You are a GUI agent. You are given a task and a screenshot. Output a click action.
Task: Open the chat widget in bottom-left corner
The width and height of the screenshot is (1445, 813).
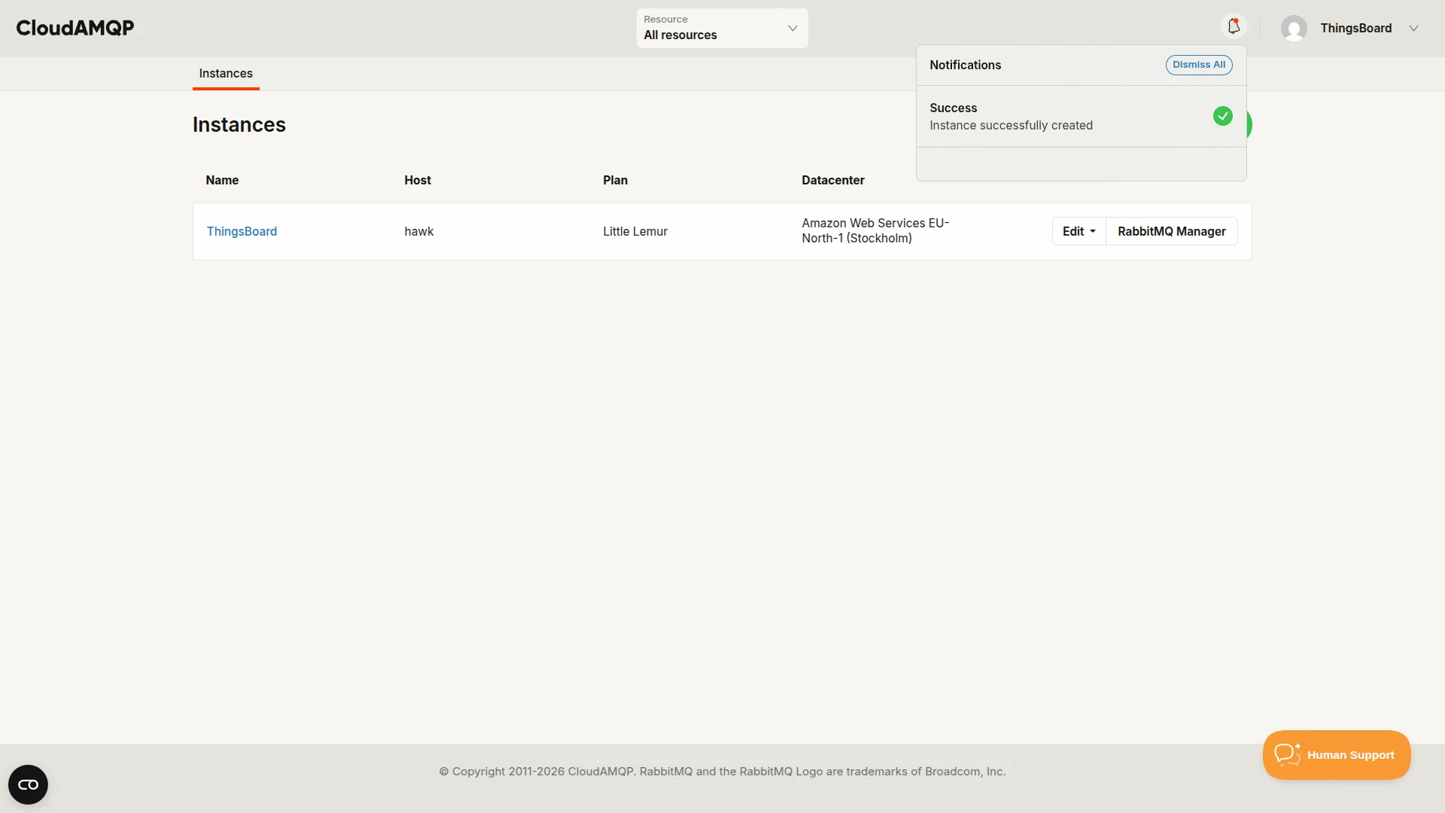(28, 784)
